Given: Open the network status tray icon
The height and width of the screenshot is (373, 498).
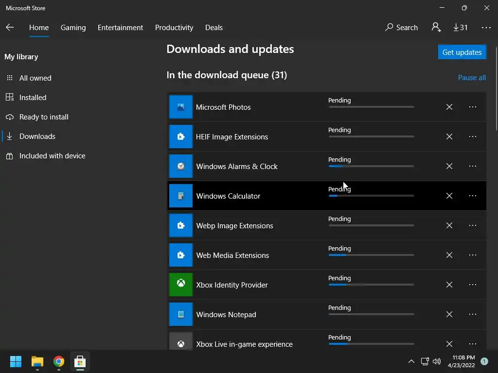Looking at the screenshot, I should click(425, 361).
